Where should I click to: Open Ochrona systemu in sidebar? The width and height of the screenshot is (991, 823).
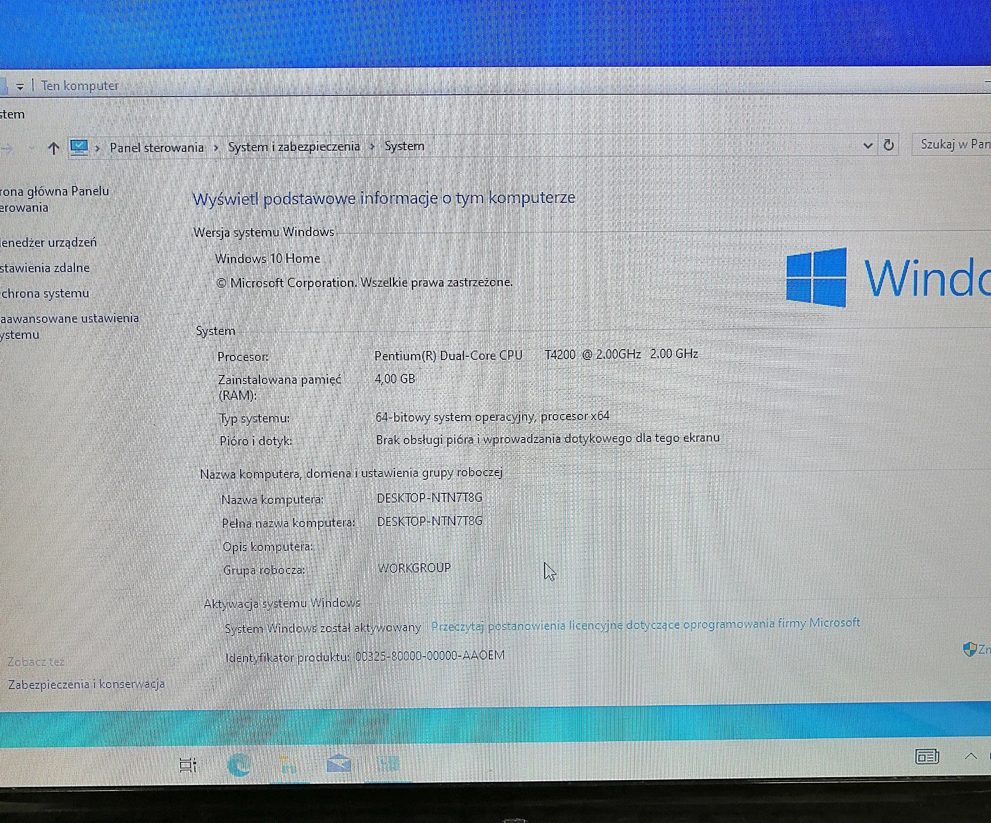coord(45,294)
